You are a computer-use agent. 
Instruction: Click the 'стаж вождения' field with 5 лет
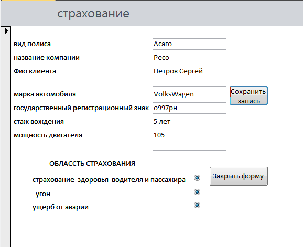pyautogui.click(x=189, y=122)
